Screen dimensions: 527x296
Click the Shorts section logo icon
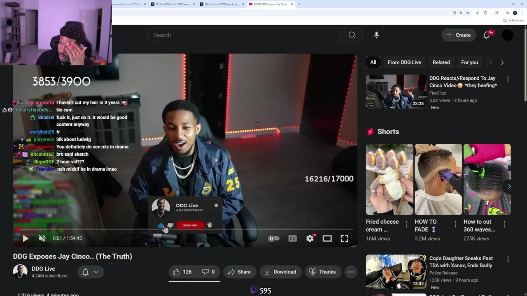tap(370, 132)
